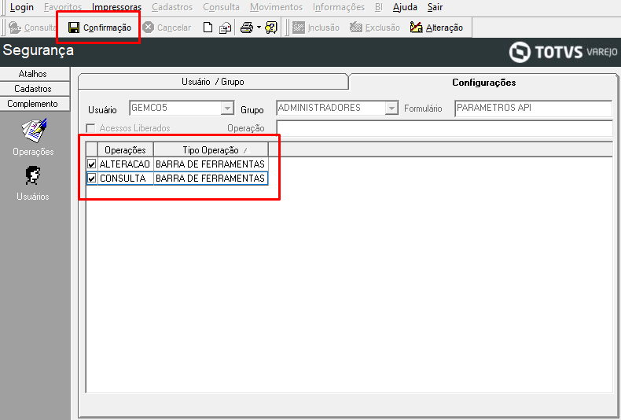621x420 pixels.
Task: Uncheck the ALTERACAO operation checkbox
Action: pyautogui.click(x=92, y=164)
